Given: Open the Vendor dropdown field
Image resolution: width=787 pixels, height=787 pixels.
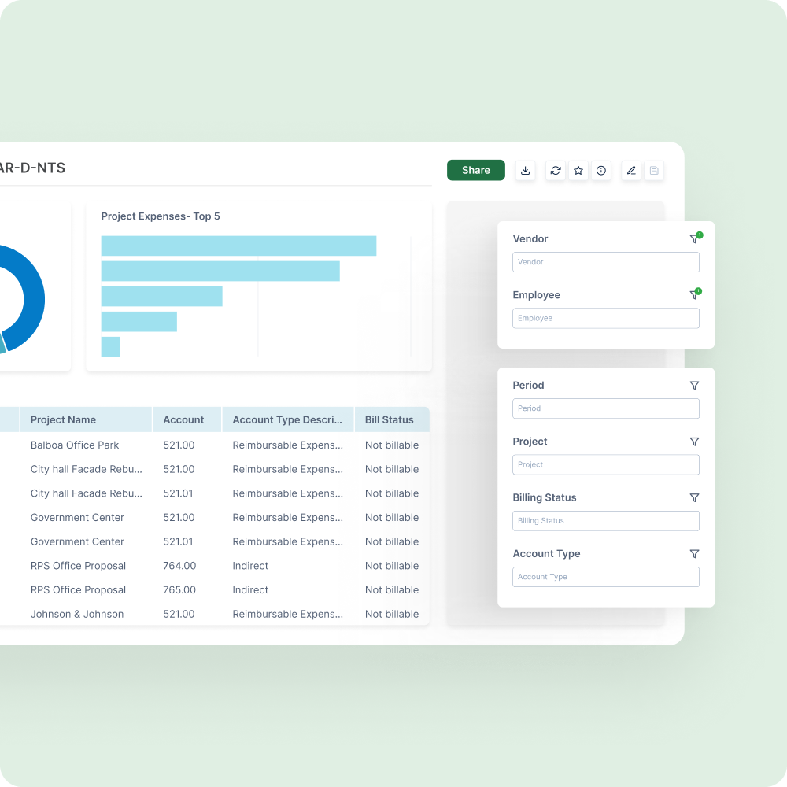Looking at the screenshot, I should pos(605,262).
